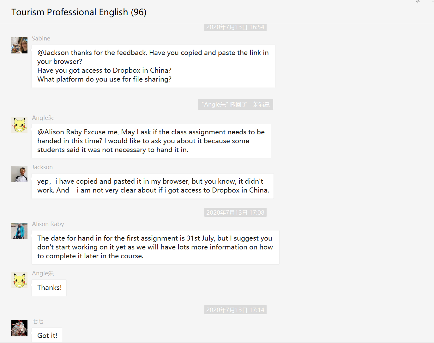Click Angle朱's class assignment question bubble

click(151, 141)
